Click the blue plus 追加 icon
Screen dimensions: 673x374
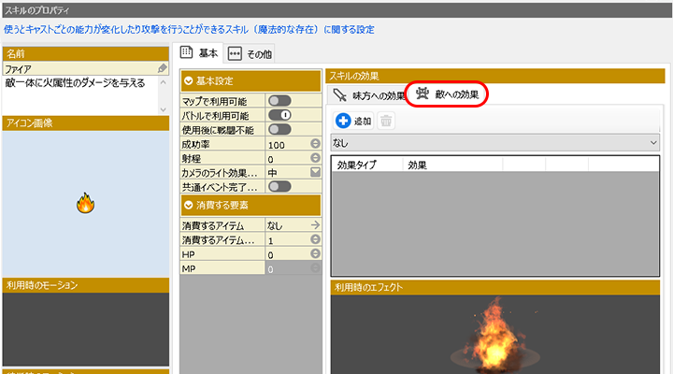pyautogui.click(x=344, y=121)
